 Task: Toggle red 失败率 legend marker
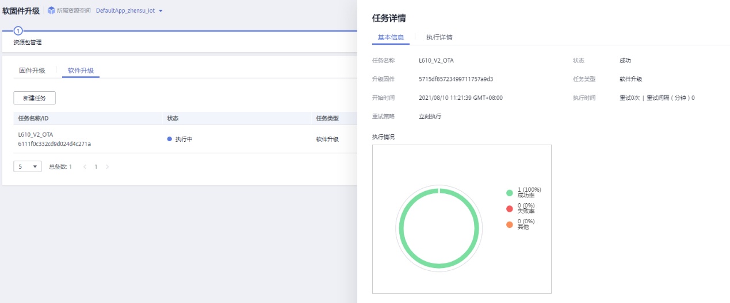point(509,208)
